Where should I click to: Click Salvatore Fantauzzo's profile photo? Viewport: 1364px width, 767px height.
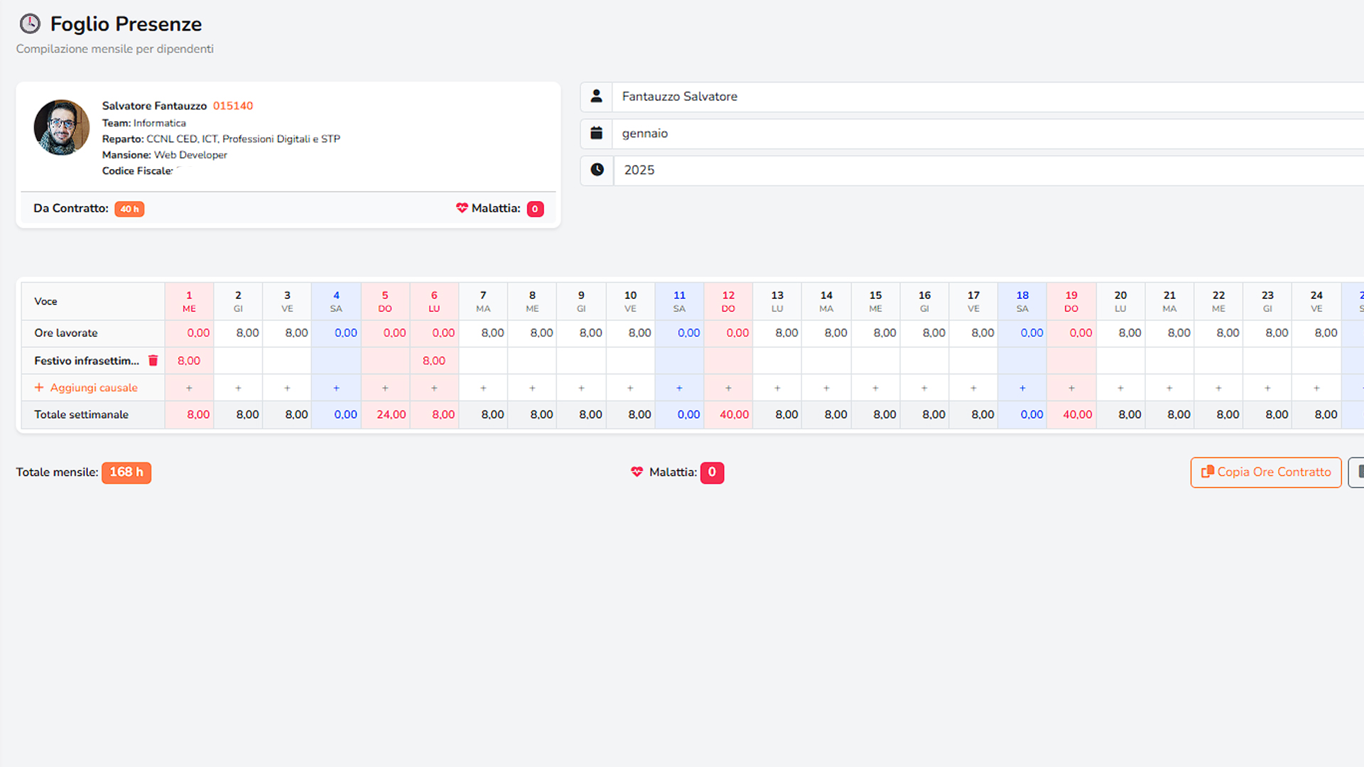tap(62, 128)
